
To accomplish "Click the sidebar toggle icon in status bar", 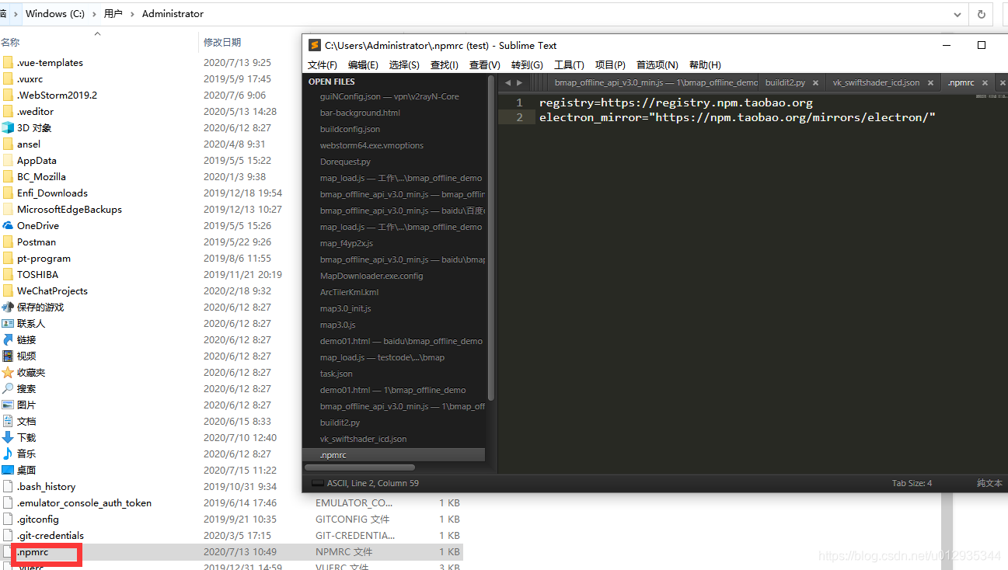I will point(317,483).
